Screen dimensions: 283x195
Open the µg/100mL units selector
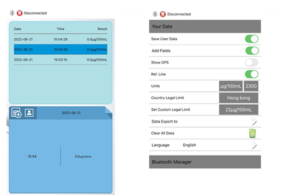[231, 86]
